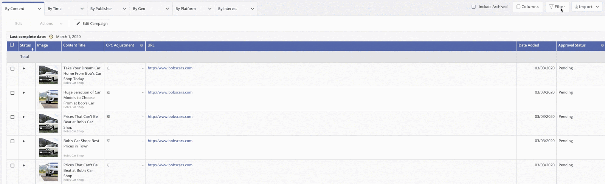Sort table by Date Added column
This screenshot has width=605, height=184.
pyautogui.click(x=529, y=45)
